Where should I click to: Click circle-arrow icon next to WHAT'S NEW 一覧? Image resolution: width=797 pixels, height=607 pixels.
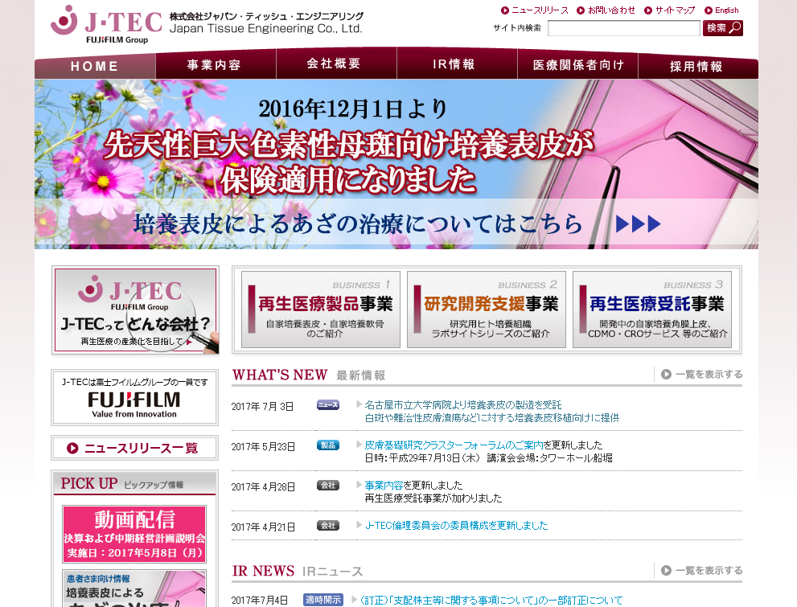click(x=666, y=375)
